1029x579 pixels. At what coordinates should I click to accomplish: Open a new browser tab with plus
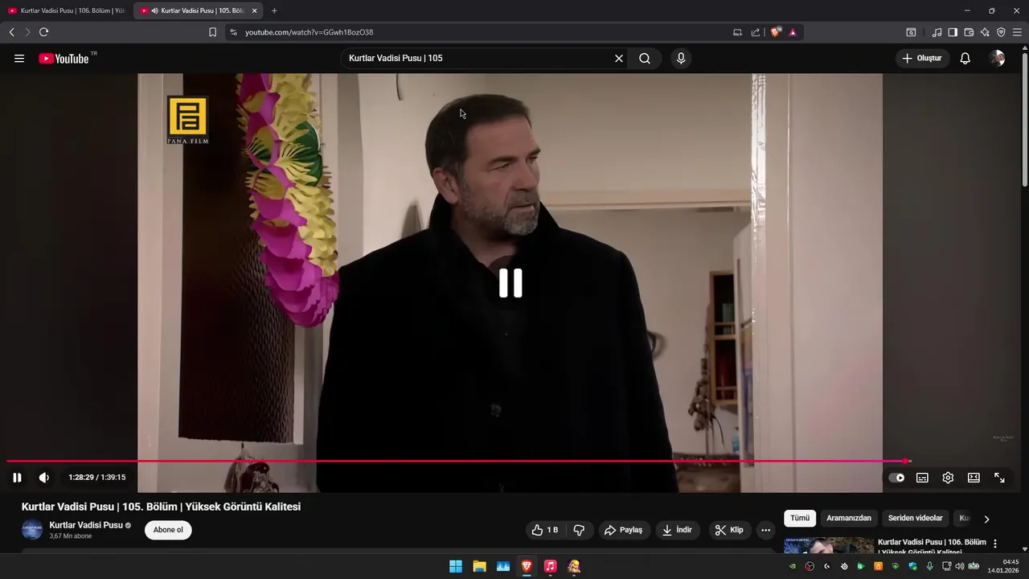click(x=274, y=11)
